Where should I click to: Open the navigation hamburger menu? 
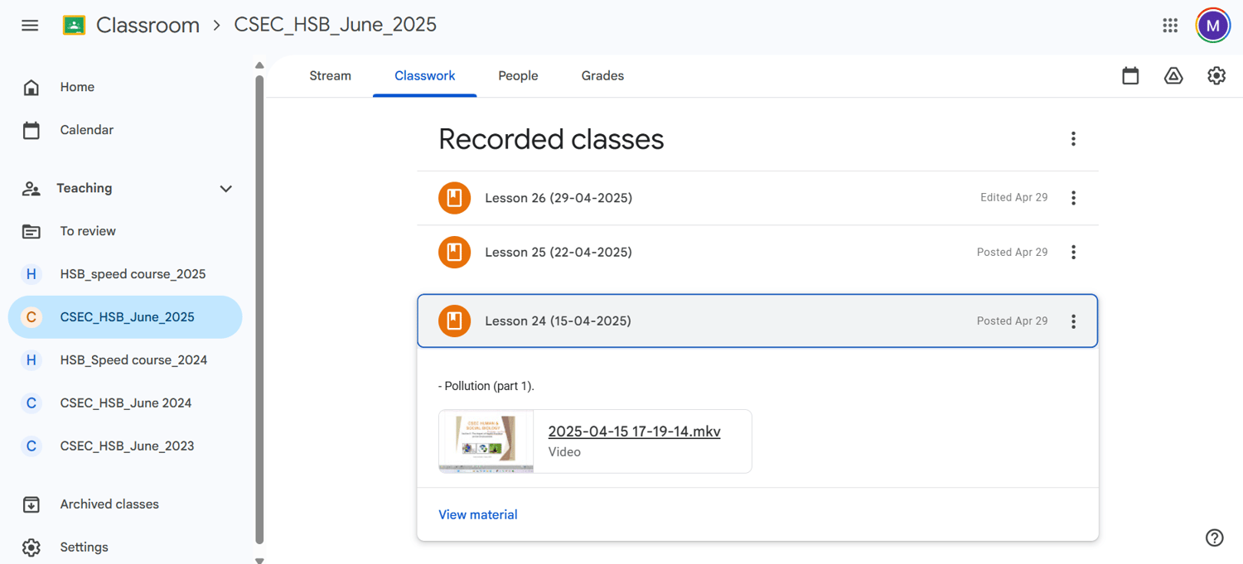click(x=30, y=25)
